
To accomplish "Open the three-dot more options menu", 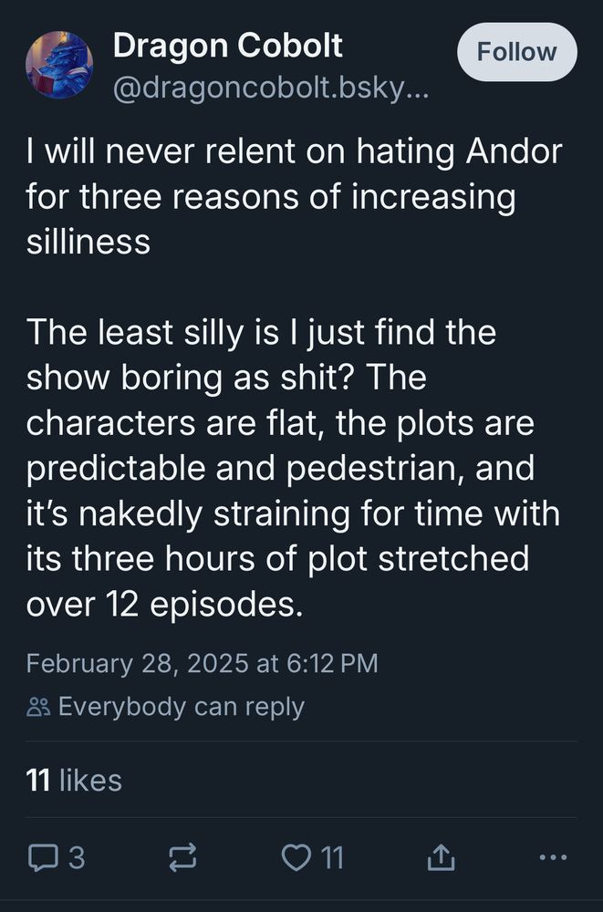I will (554, 857).
